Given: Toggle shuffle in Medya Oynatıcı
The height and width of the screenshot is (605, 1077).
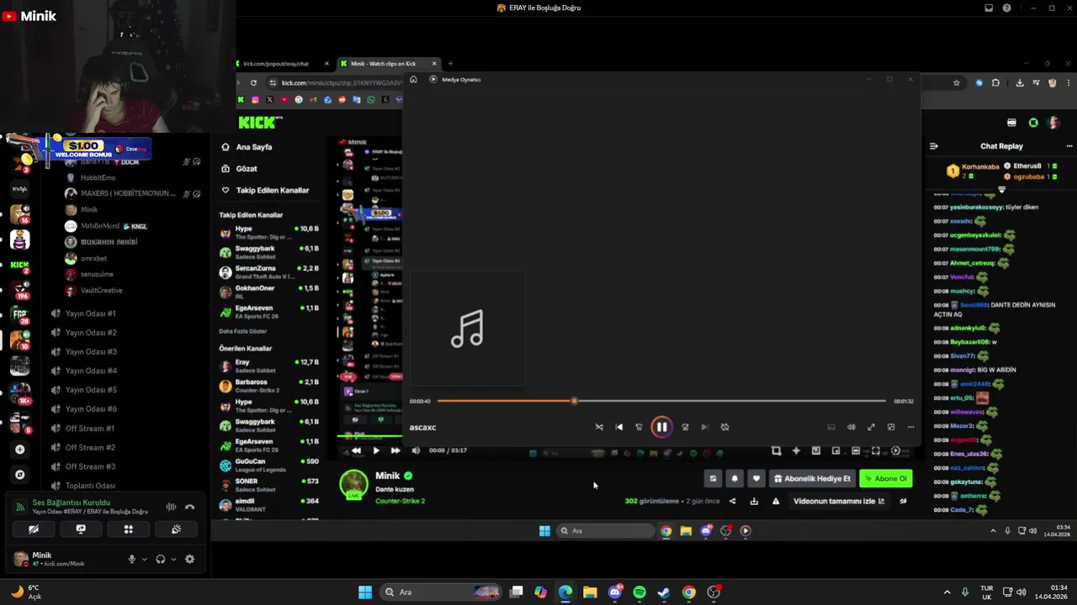Looking at the screenshot, I should (x=599, y=427).
